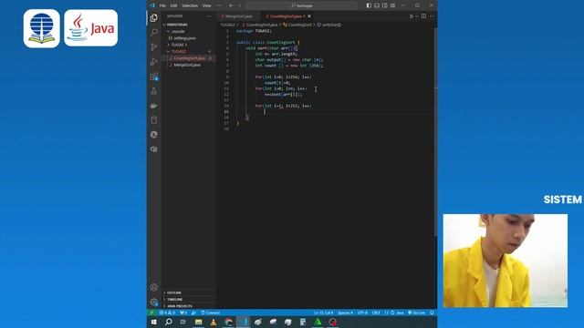Open the Testing flask icon view

tap(154, 91)
